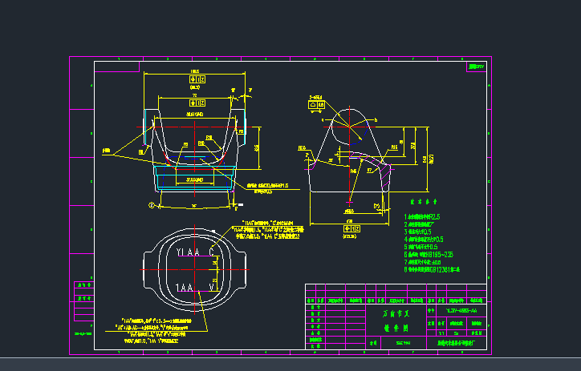Select the red horizontal centerline in top view

194,270
